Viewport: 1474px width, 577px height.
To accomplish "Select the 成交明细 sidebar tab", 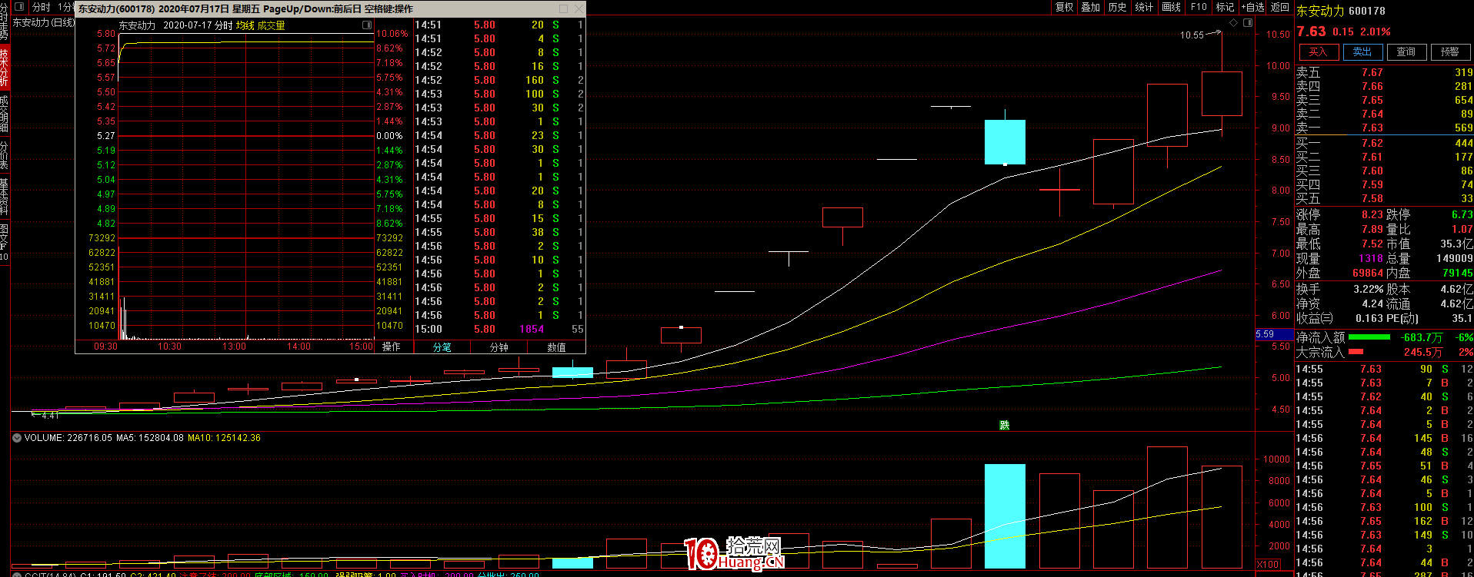I will click(5, 113).
